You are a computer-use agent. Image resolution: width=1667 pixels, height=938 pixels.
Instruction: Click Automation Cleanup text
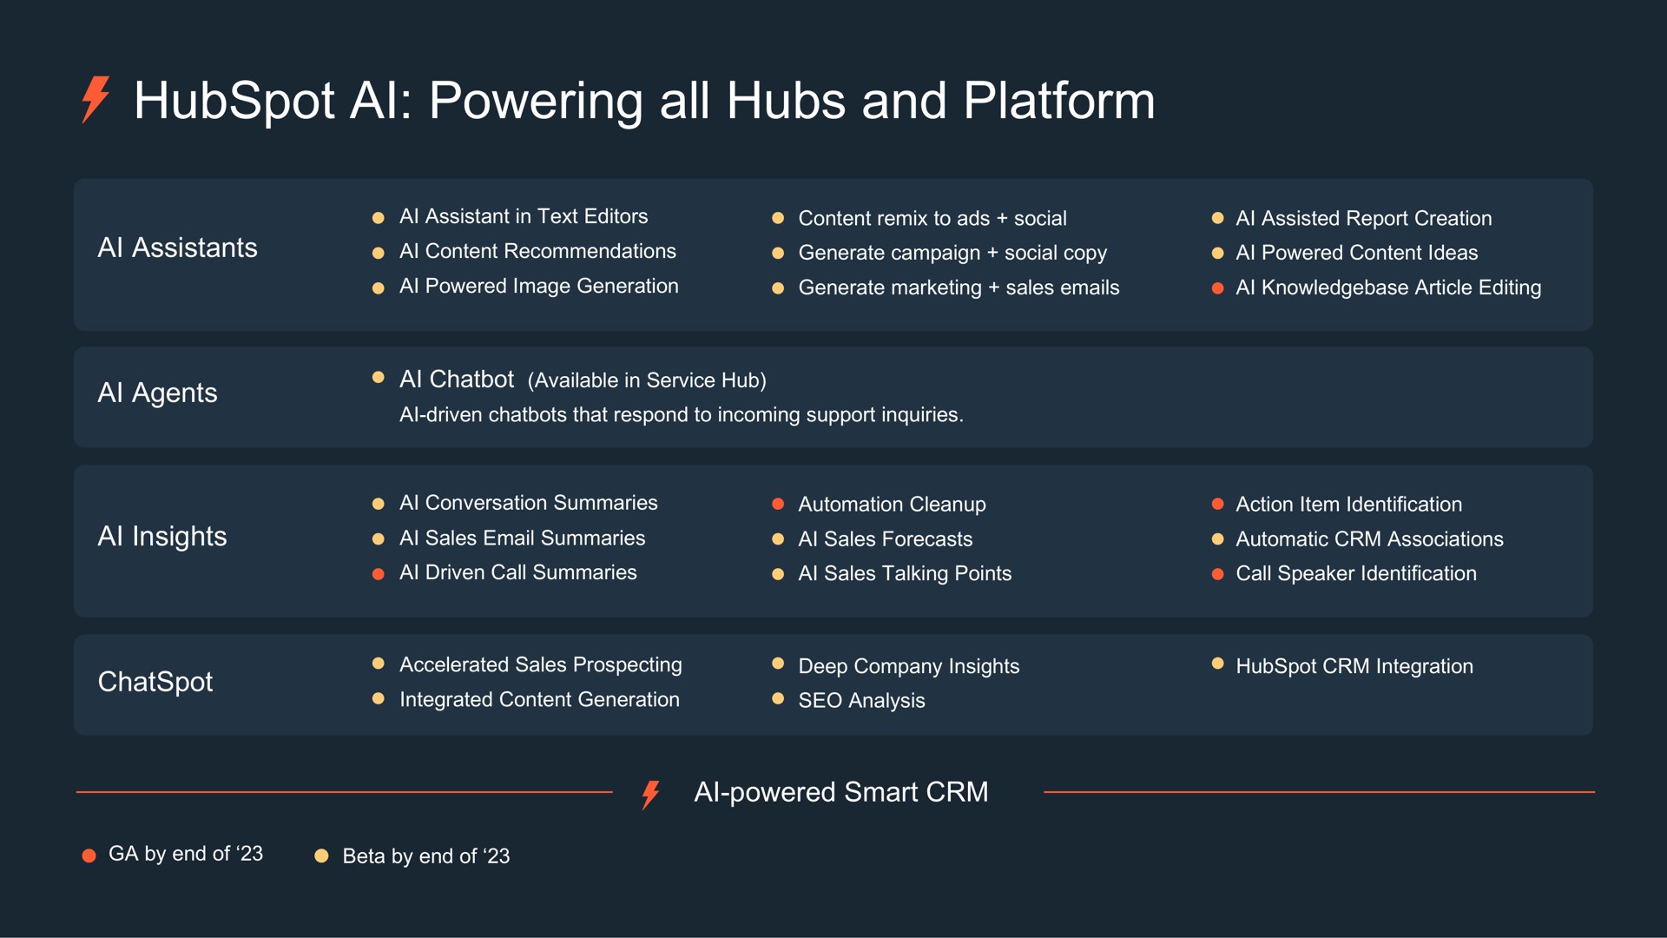point(892,505)
